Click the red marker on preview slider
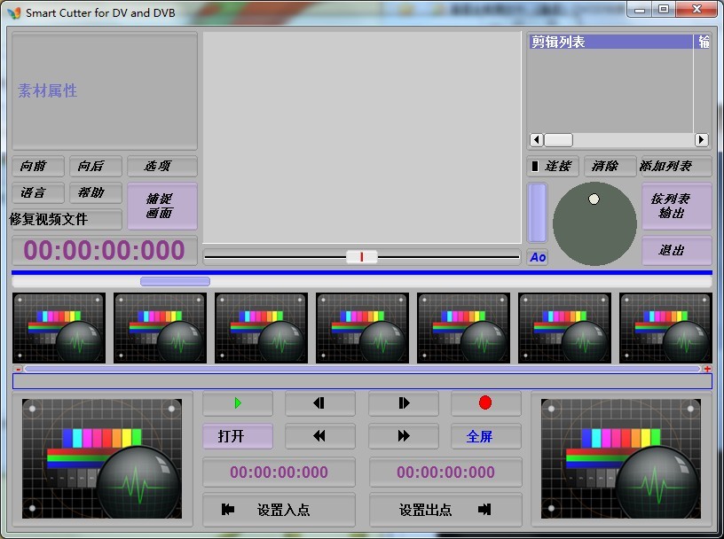The image size is (724, 539). tap(361, 257)
